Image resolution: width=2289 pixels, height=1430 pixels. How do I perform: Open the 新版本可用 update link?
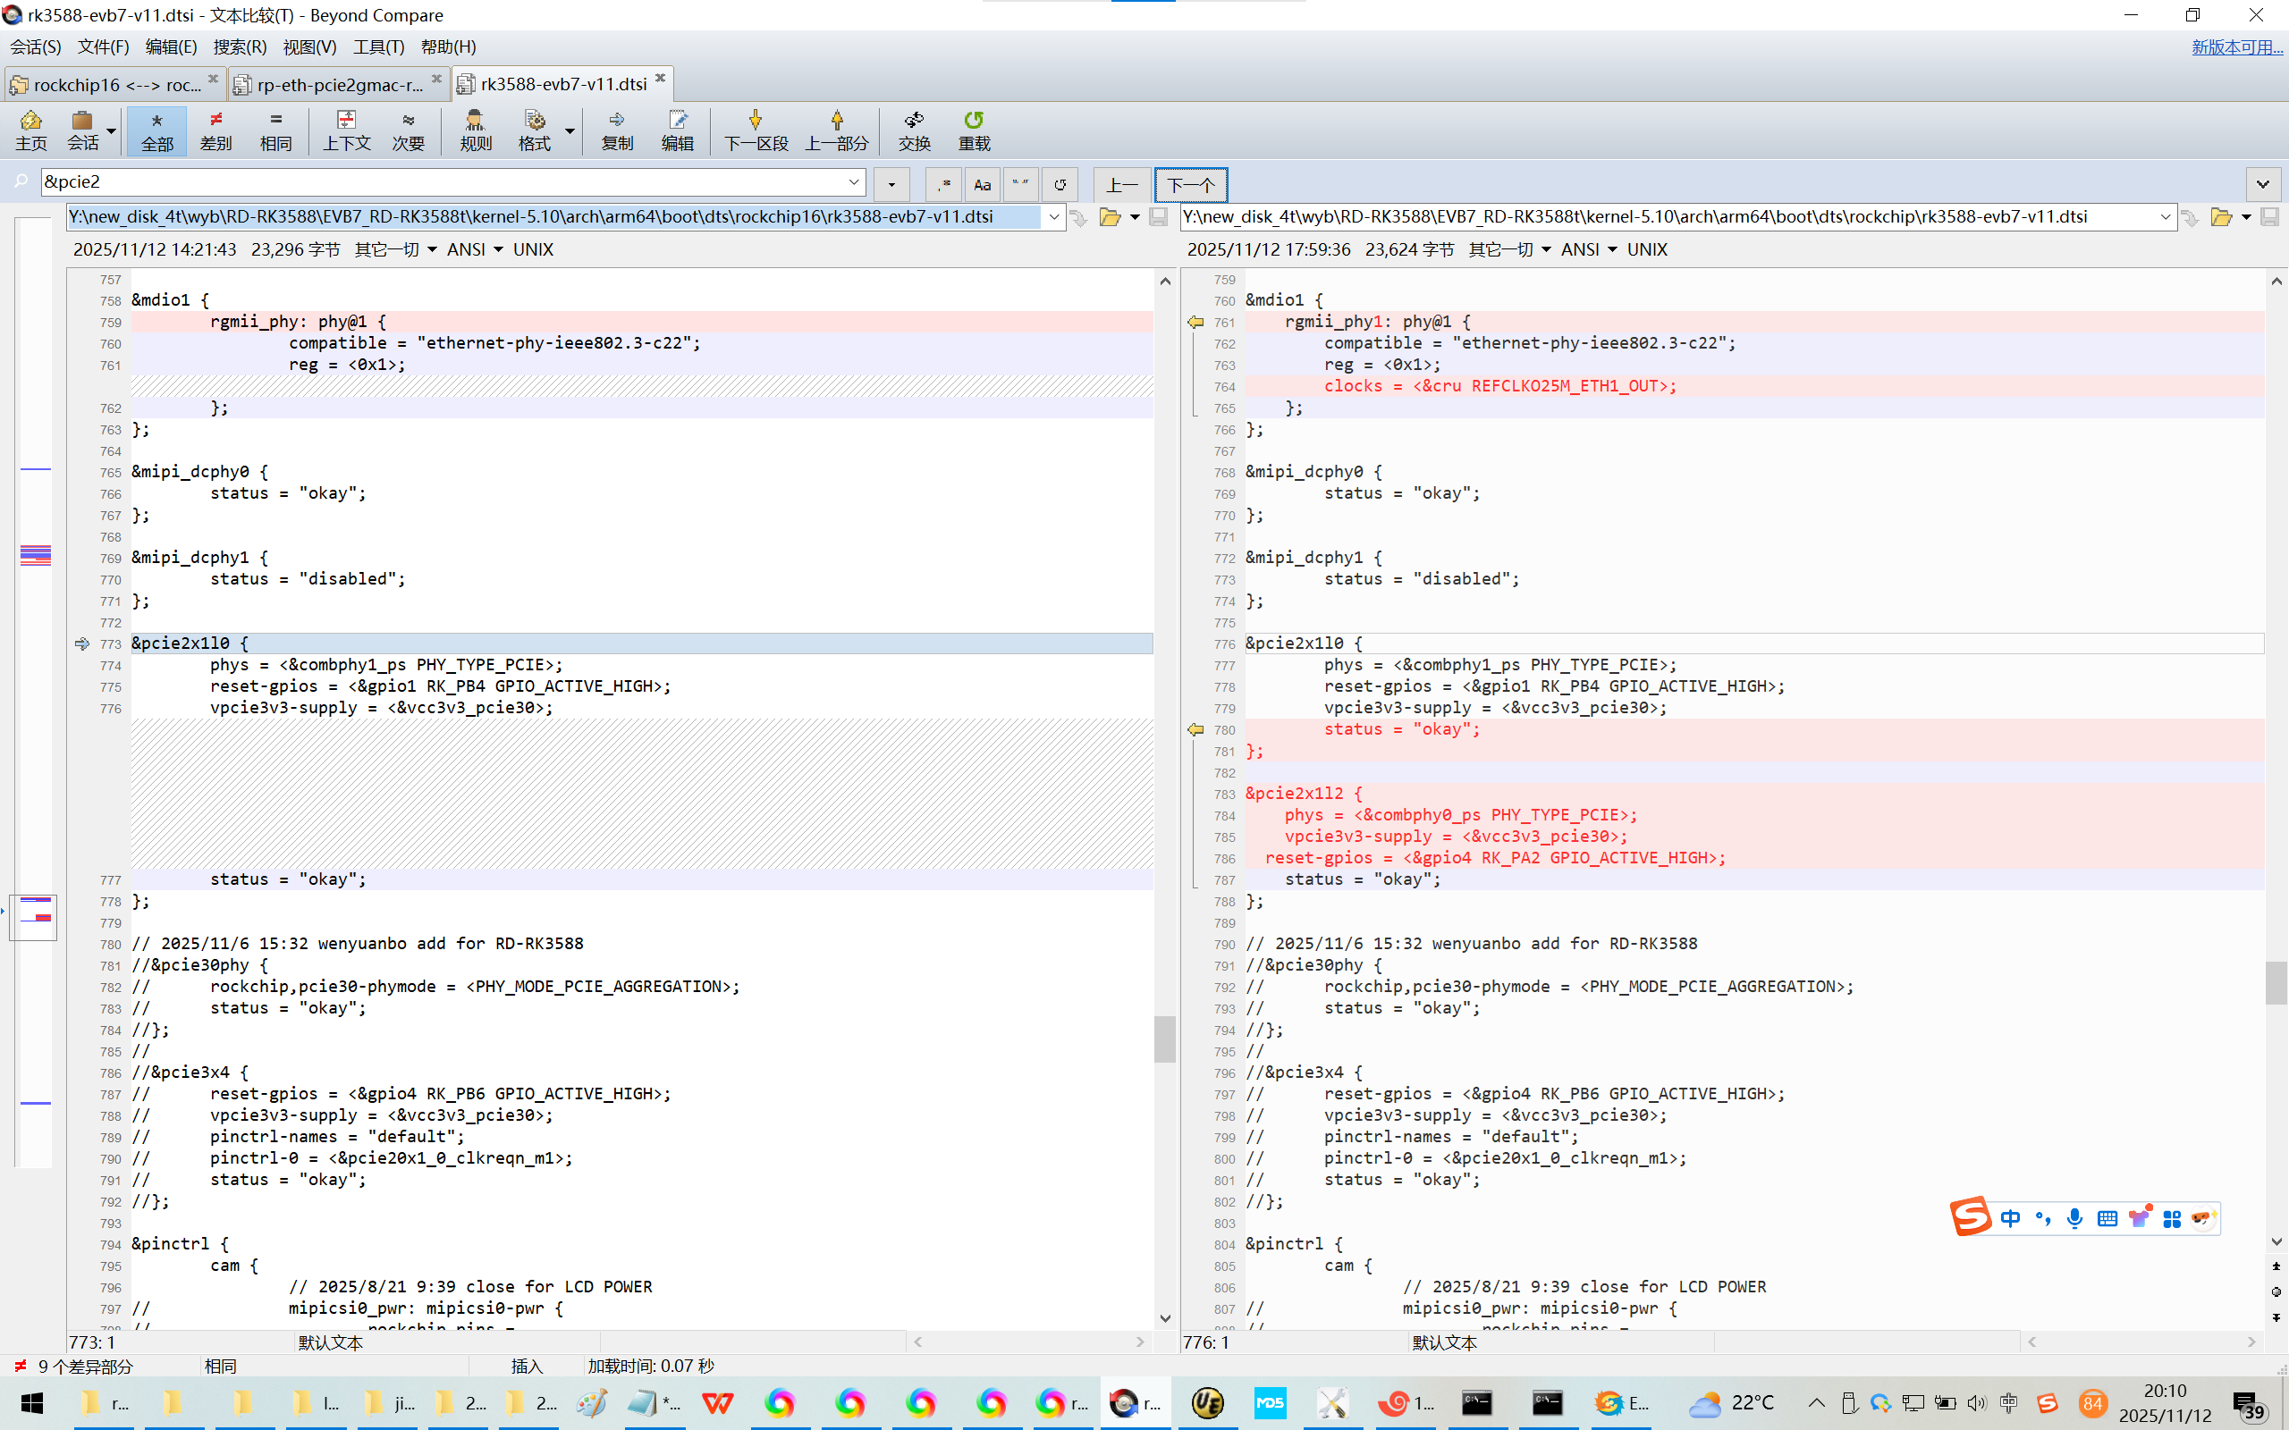click(x=2236, y=46)
